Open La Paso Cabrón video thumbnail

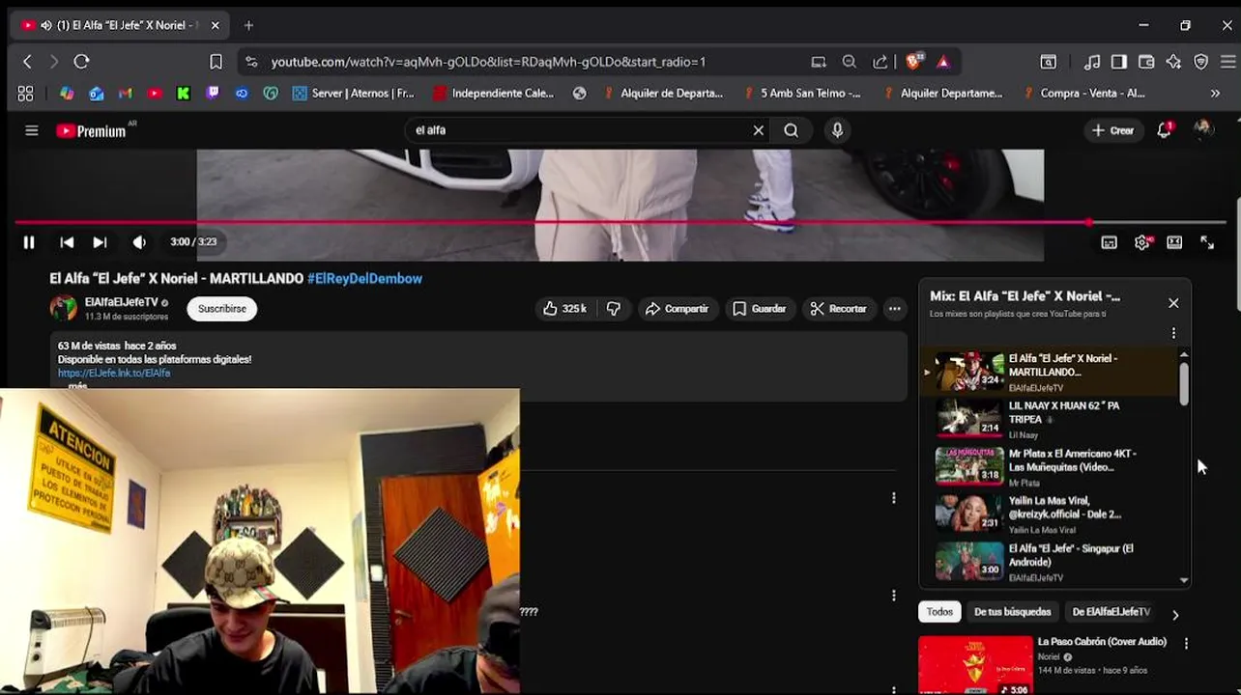[x=975, y=664]
